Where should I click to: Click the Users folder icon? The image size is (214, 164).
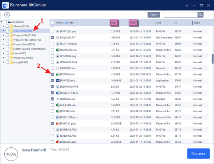[x=11, y=53]
